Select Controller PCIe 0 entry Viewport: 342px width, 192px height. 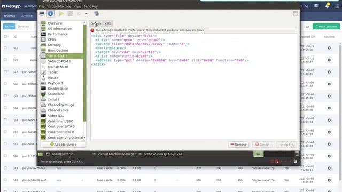(x=61, y=132)
